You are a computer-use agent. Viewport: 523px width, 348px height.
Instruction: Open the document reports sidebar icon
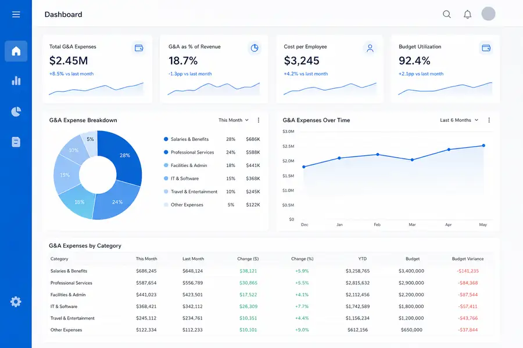[x=16, y=142]
